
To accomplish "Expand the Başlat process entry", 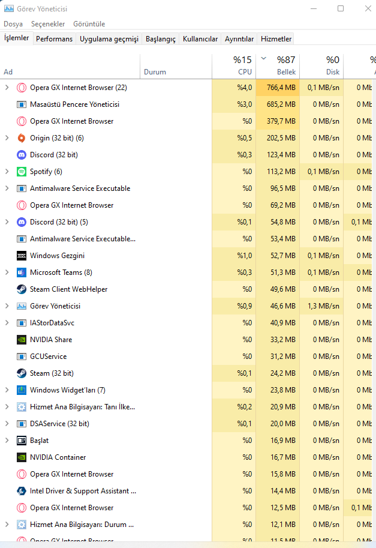I will pyautogui.click(x=7, y=441).
